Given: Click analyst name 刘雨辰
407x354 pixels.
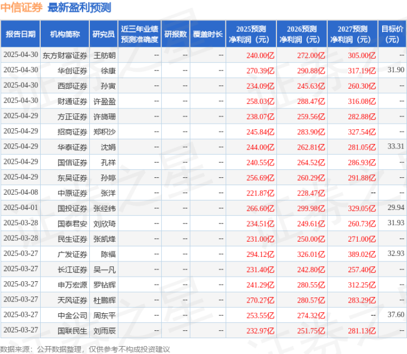Looking at the screenshot, I should coord(105,331).
